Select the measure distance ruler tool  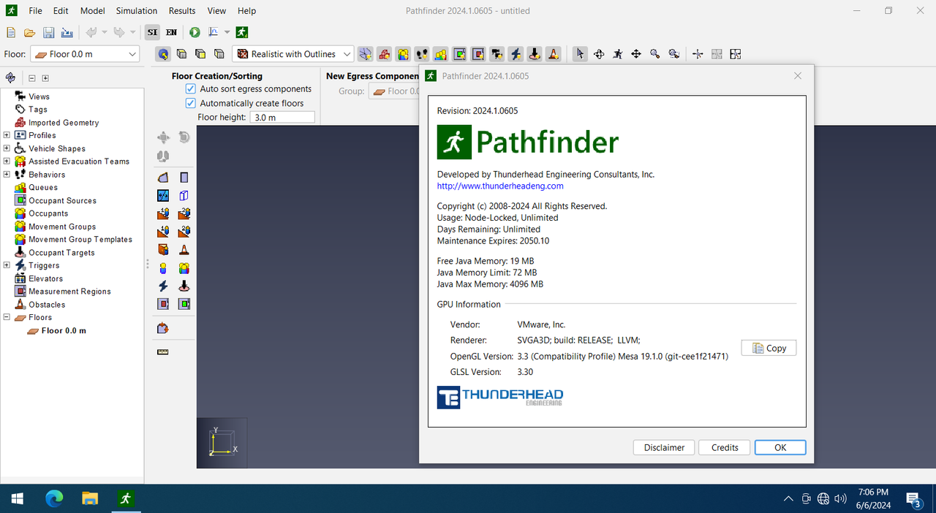click(x=163, y=351)
